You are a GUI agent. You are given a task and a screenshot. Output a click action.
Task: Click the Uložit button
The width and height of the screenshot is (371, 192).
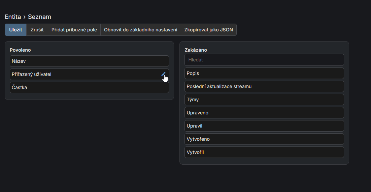[x=15, y=30]
